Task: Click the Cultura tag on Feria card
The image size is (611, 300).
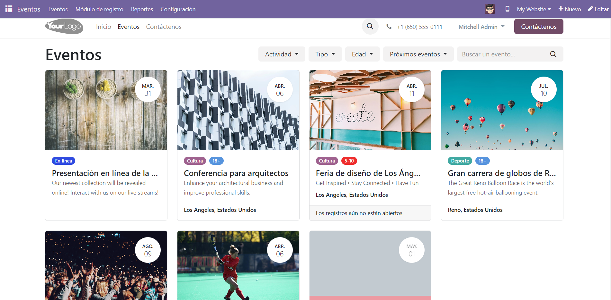Action: (327, 161)
